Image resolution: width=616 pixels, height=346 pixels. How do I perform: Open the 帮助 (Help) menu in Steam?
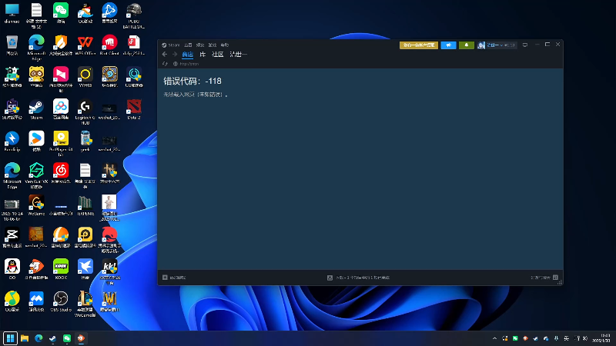[225, 45]
